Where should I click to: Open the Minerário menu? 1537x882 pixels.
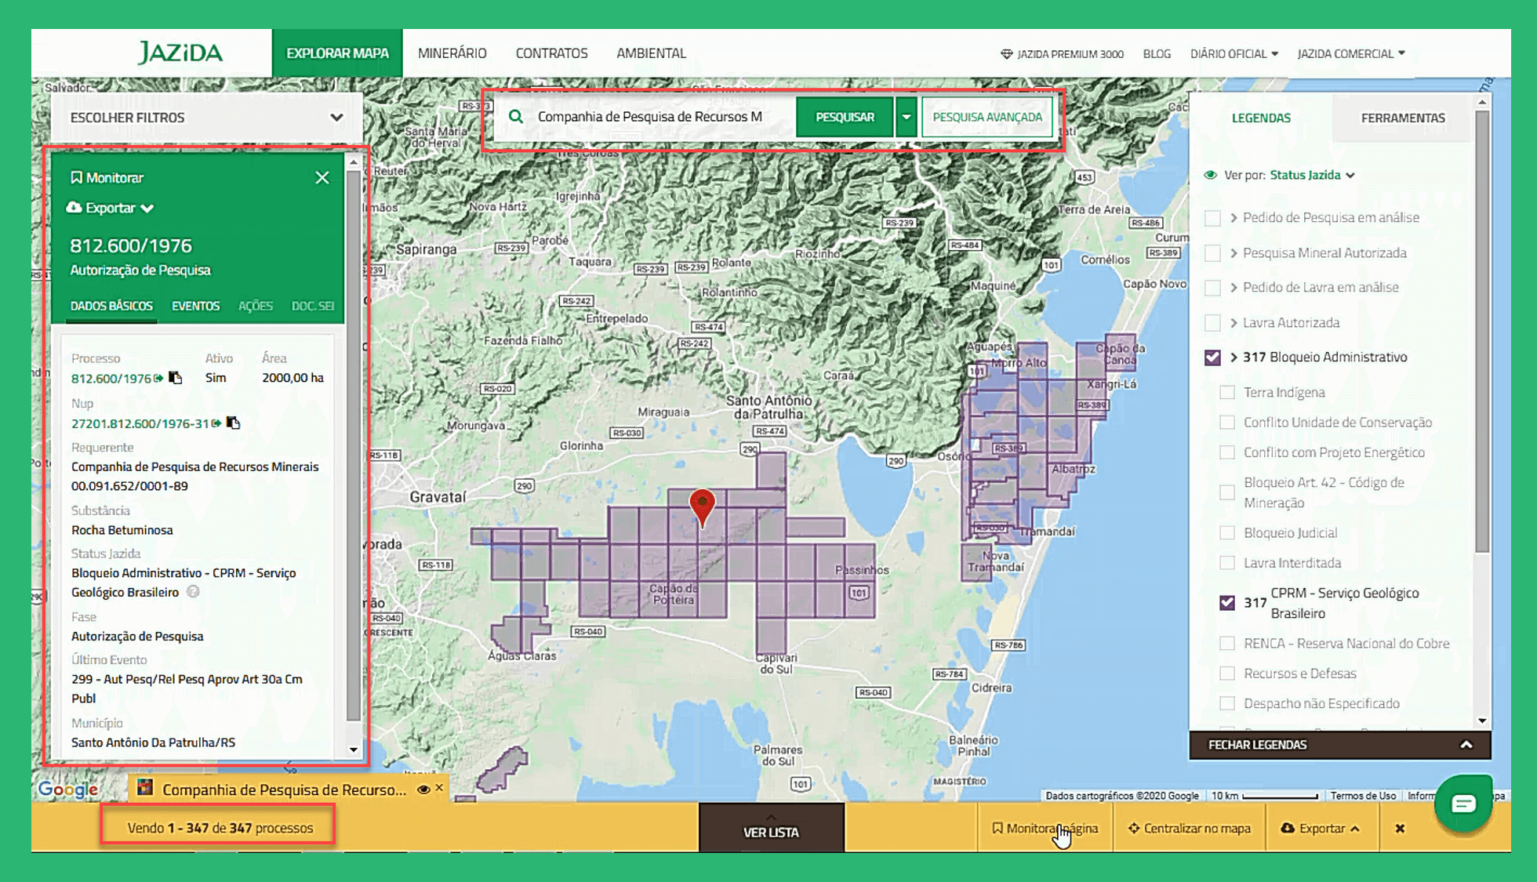point(452,53)
